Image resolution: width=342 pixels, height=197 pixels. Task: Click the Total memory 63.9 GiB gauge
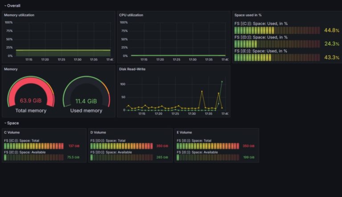[31, 96]
